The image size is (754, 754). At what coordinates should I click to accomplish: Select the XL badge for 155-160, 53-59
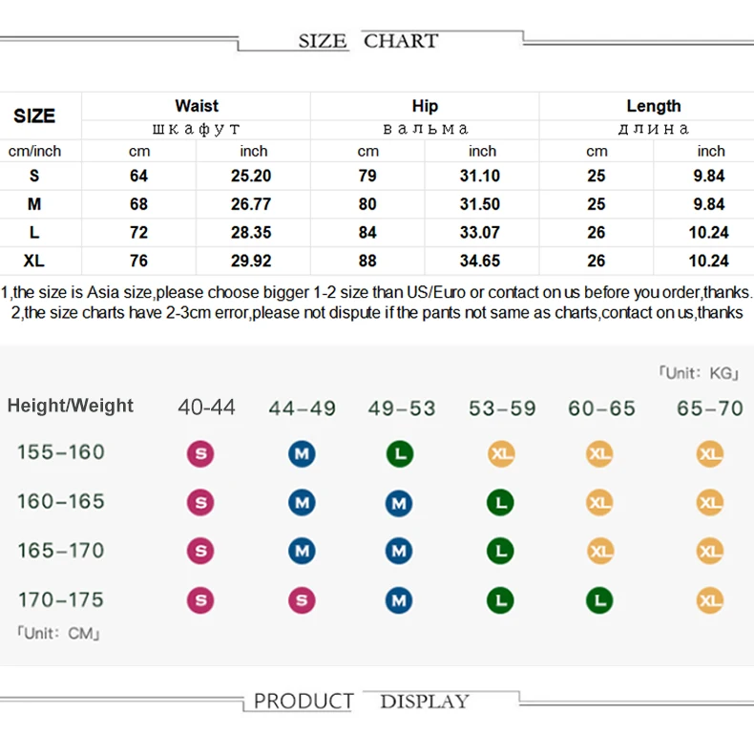click(501, 453)
